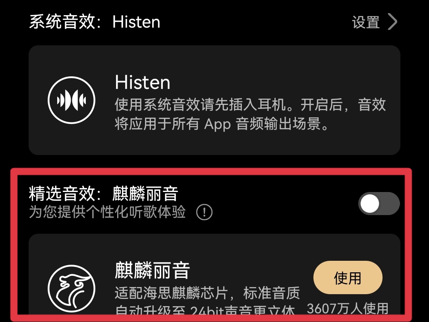Click the 为您提供个性化听歌体验 subtitle
The width and height of the screenshot is (429, 322).
(x=107, y=212)
